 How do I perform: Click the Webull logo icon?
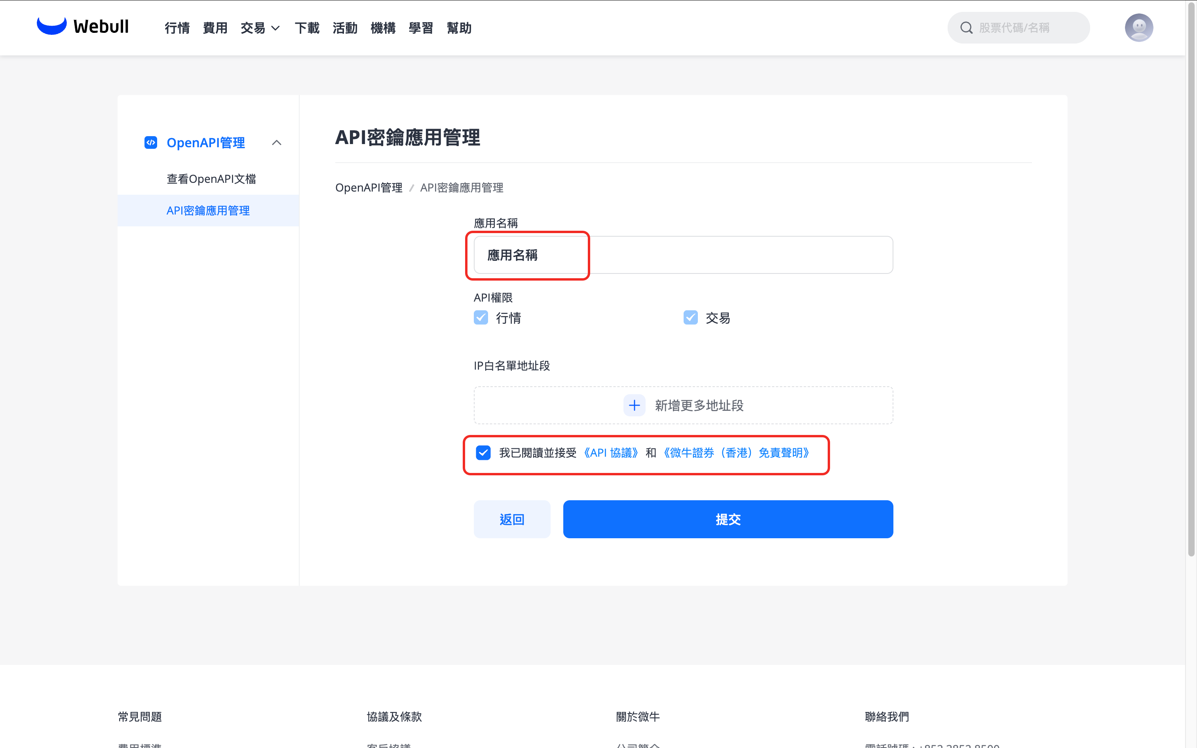[51, 26]
